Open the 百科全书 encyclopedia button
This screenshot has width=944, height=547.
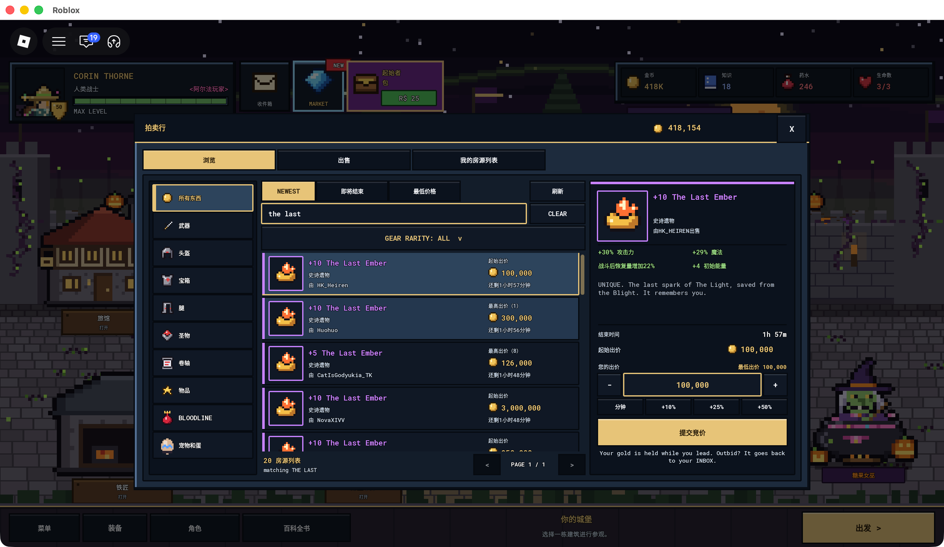(296, 528)
